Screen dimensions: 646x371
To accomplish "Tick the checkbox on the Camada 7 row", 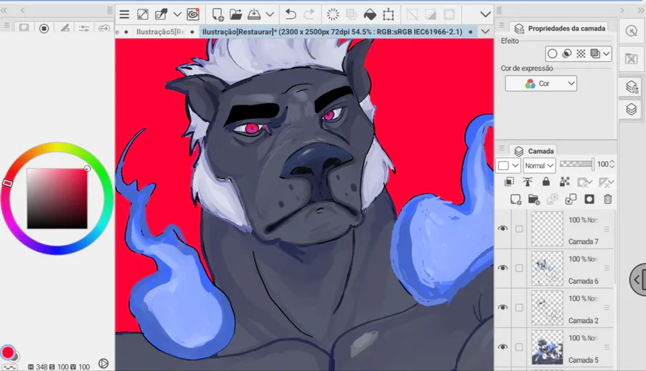I will tap(519, 228).
